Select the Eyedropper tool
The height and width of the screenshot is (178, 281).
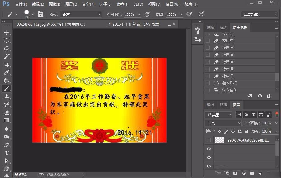pos(6,73)
